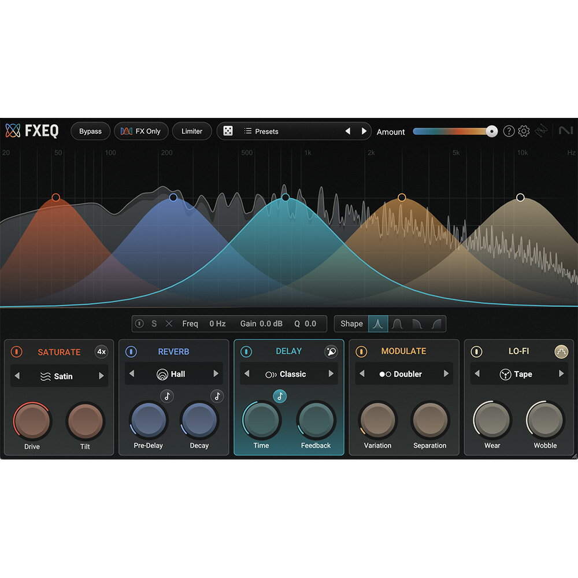Open the Presets dropdown list
Screen dimensions: 578x578
click(266, 131)
